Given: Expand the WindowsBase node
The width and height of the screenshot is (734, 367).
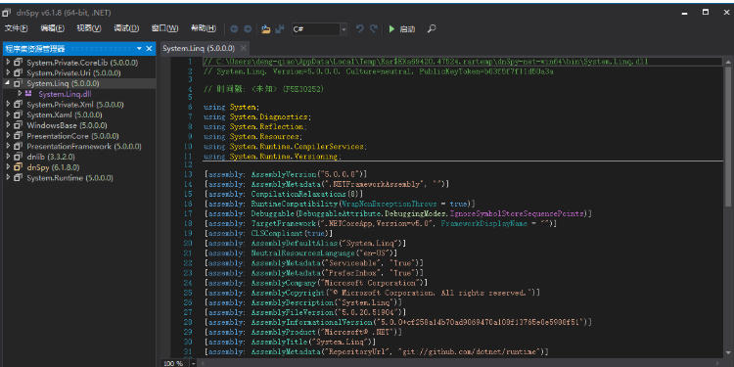Looking at the screenshot, I should (8, 125).
